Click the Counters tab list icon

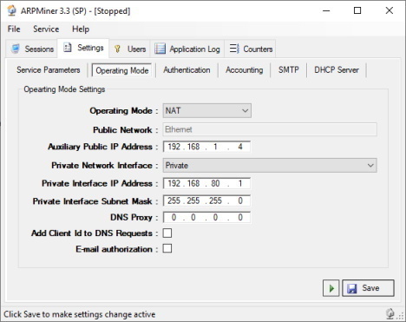click(x=234, y=49)
